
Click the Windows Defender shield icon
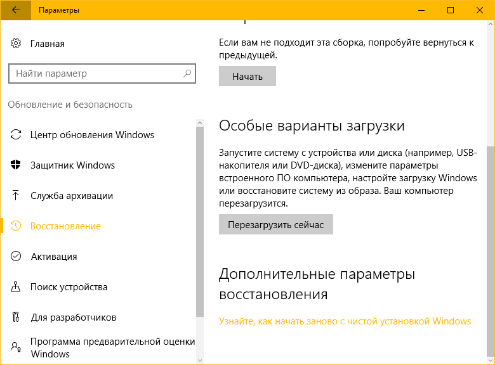[x=16, y=165]
